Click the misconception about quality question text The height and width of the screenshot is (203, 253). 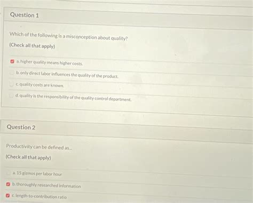[x=69, y=36]
